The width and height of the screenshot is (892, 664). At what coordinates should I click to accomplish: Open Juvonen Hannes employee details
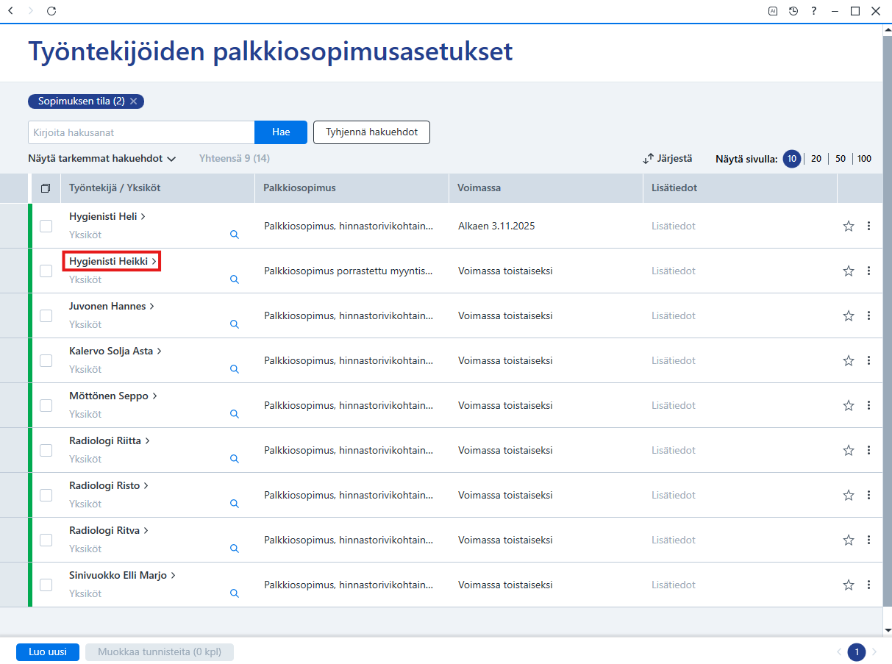[x=112, y=306]
